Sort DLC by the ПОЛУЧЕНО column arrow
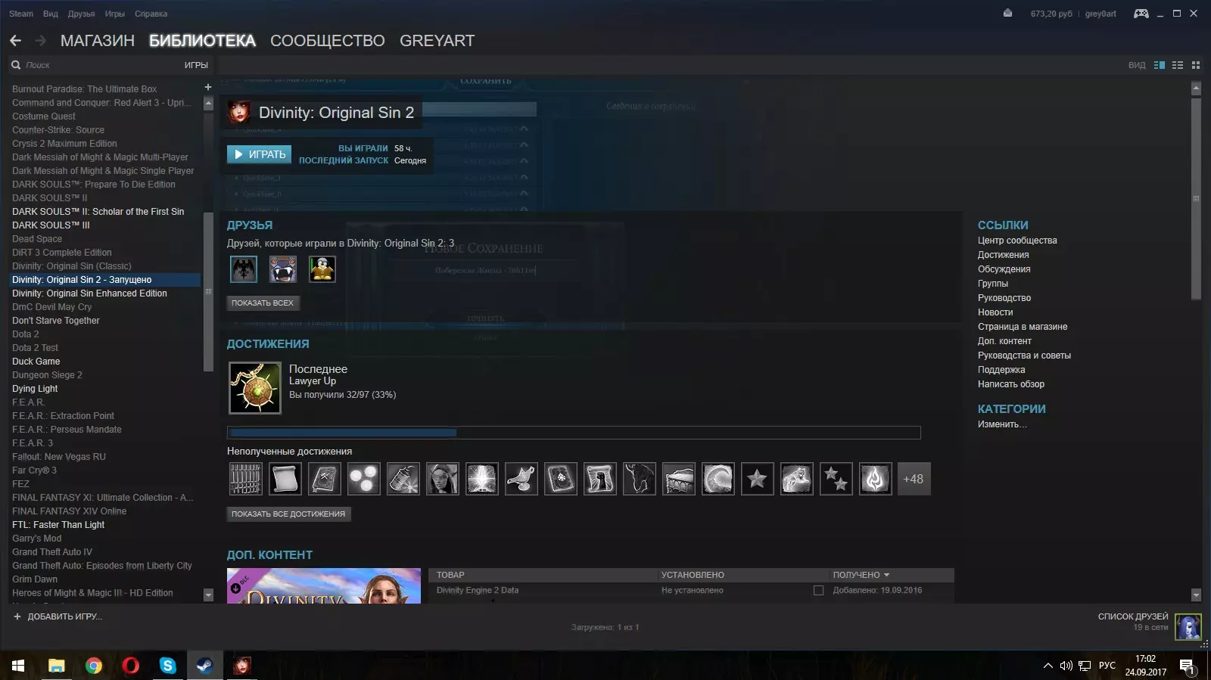 886,575
